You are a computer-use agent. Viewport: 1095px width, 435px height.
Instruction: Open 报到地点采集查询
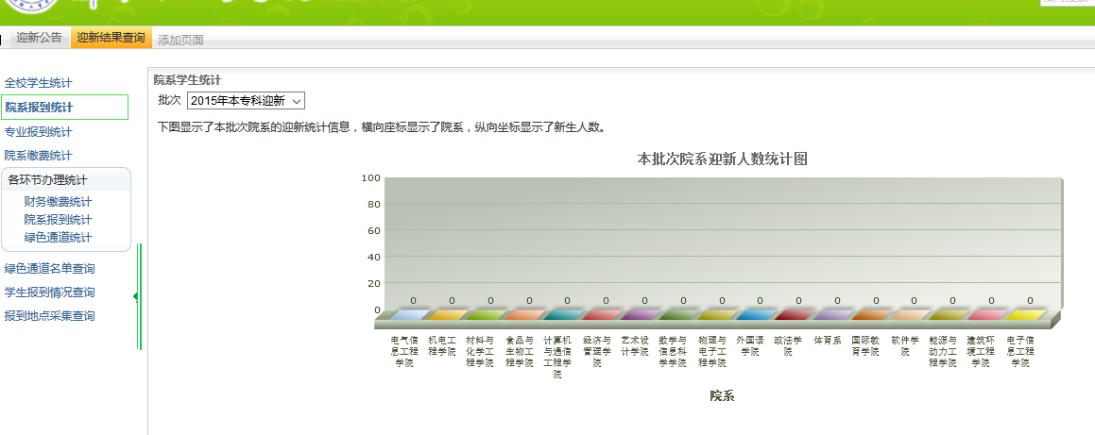(x=49, y=316)
